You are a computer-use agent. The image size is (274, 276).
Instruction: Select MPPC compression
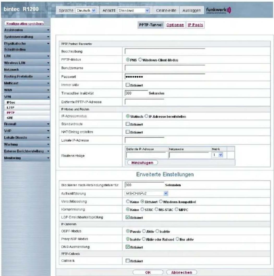[176, 210]
